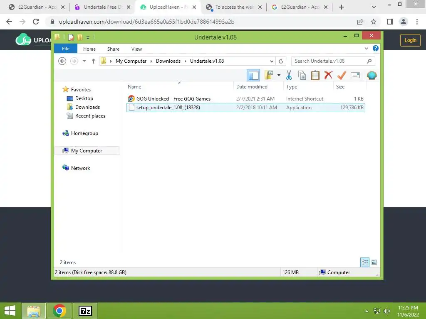The height and width of the screenshot is (319, 426).
Task: Expand the address bar history dropdown
Action: [x=272, y=61]
